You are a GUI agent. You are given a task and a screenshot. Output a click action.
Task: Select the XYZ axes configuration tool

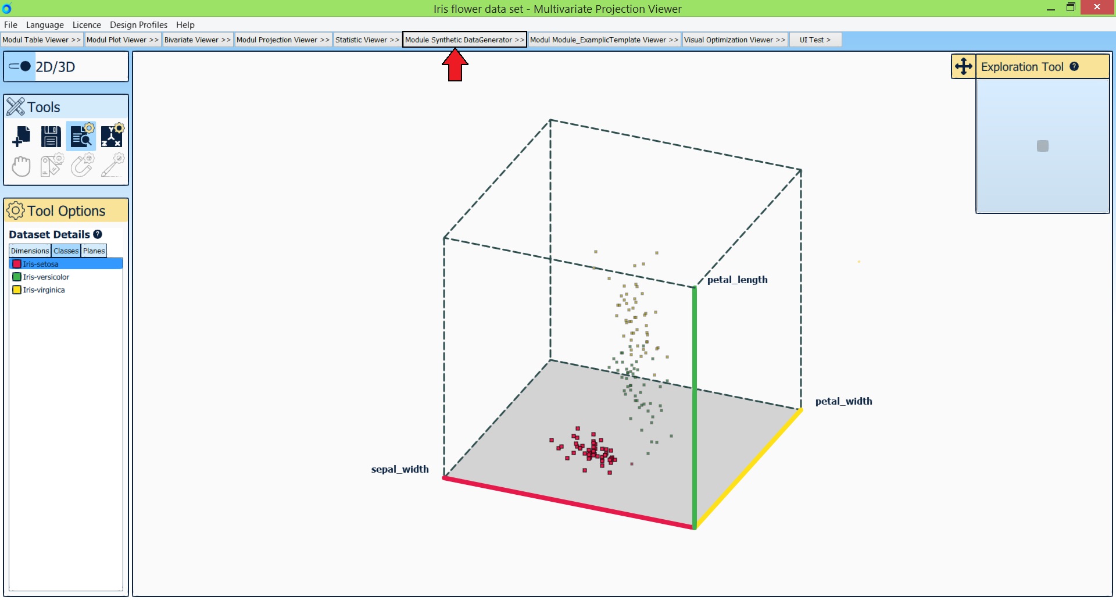click(x=112, y=135)
